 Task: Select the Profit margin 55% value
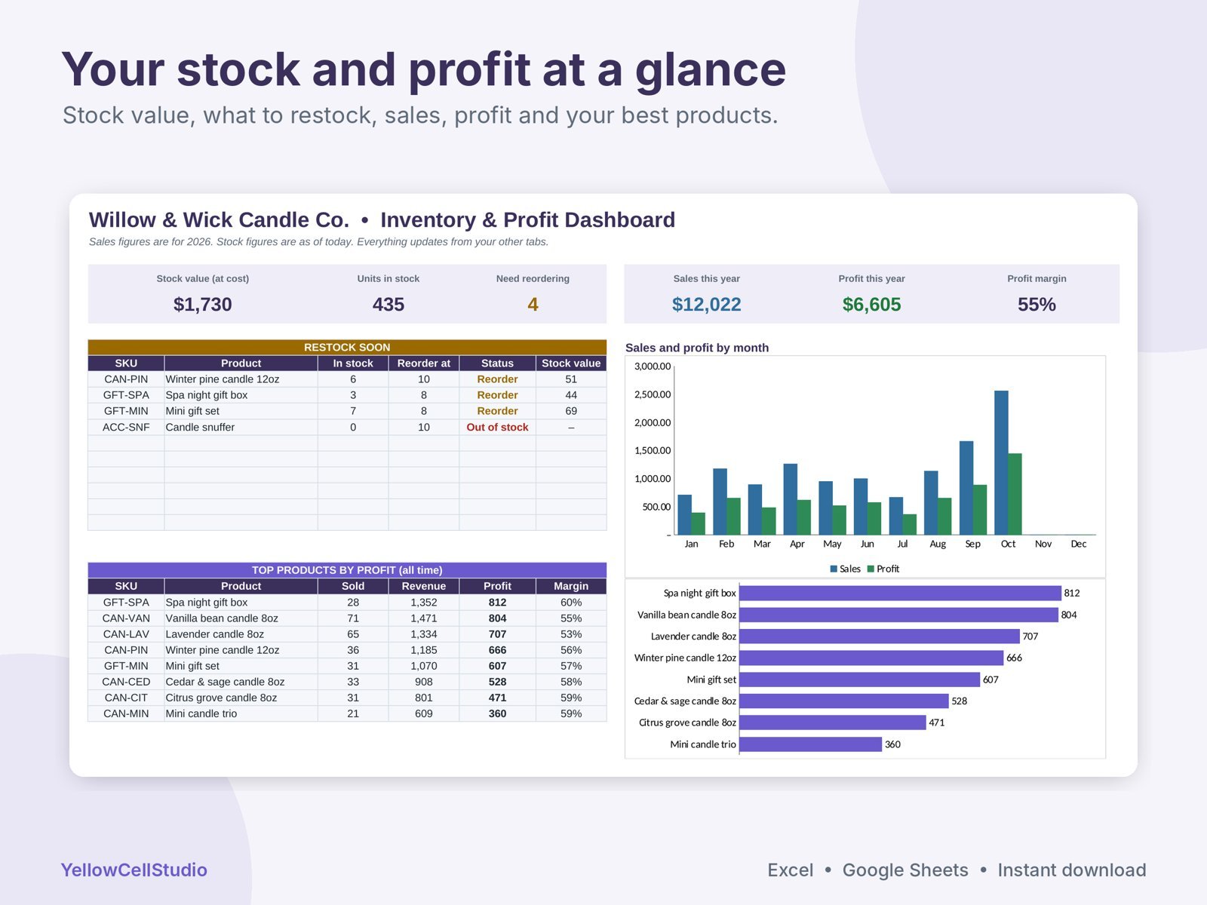tap(1037, 305)
